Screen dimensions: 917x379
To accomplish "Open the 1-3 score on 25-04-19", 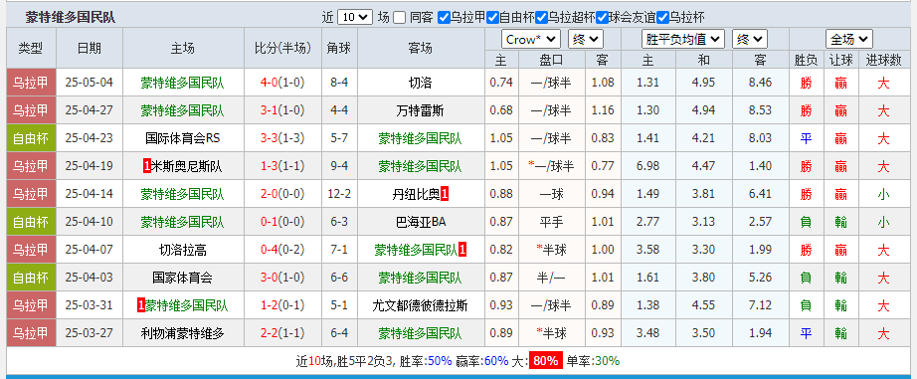I will (x=269, y=166).
